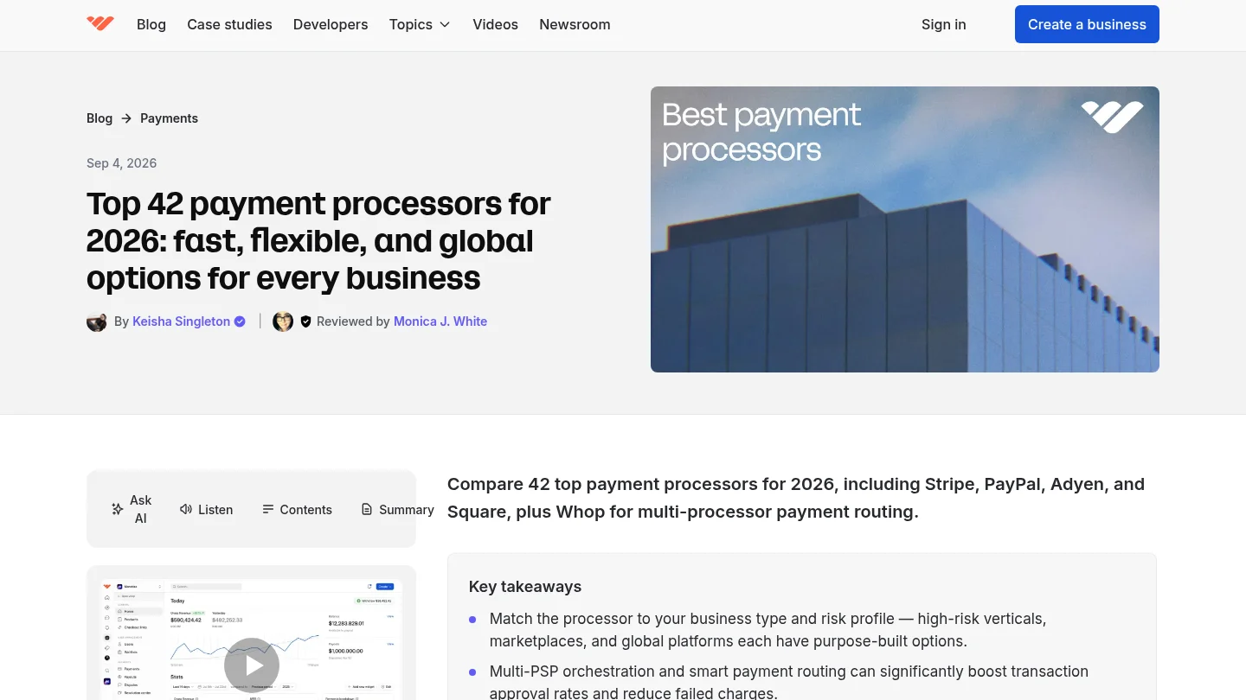The image size is (1246, 700).
Task: Expand the Topics dropdown menu
Action: click(x=420, y=24)
